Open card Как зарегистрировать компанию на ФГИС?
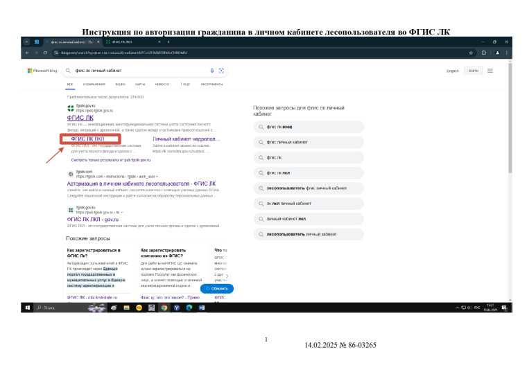Screen dimensions: 527x372 tap(164, 253)
